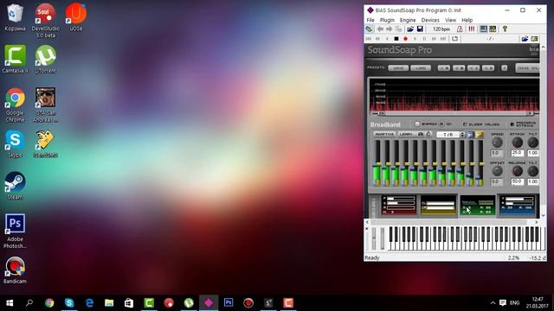Viewport: 554px width, 311px height.
Task: Click the next program right arrow icon
Action: [x=389, y=29]
